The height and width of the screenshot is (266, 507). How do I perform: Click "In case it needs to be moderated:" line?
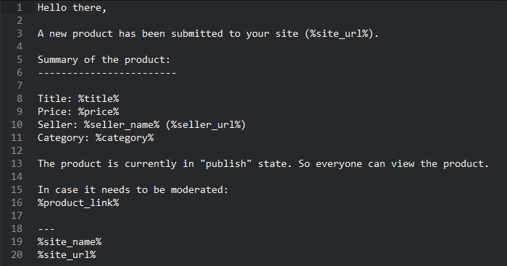pos(133,189)
